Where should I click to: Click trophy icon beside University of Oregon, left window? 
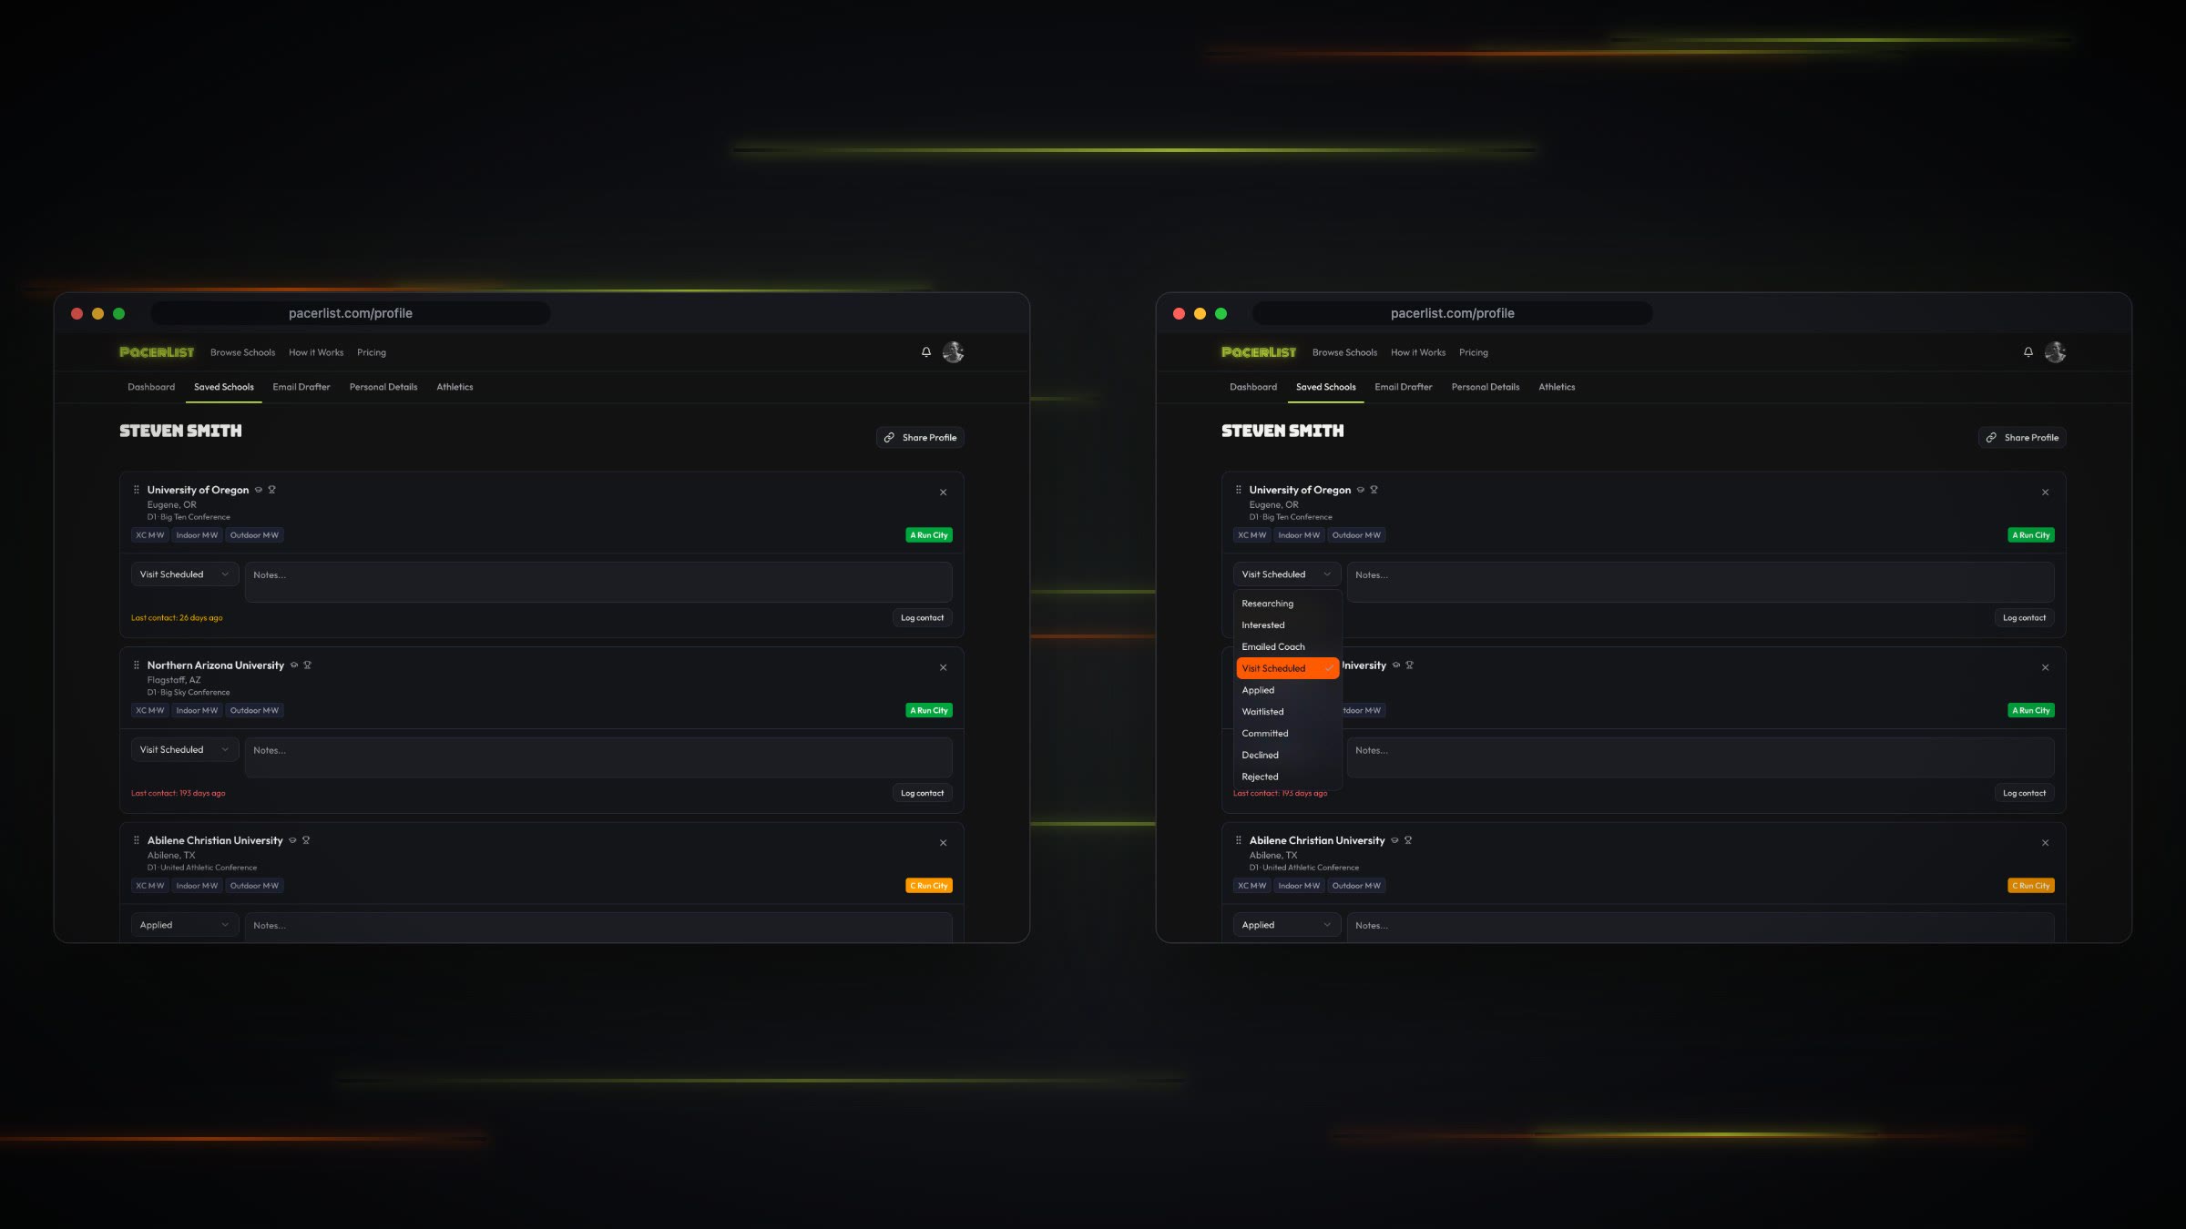(x=271, y=490)
